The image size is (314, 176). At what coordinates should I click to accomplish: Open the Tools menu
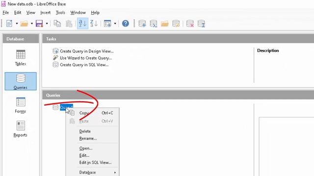pyautogui.click(x=60, y=13)
